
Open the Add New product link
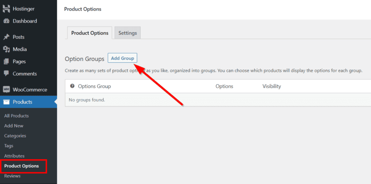(14, 126)
